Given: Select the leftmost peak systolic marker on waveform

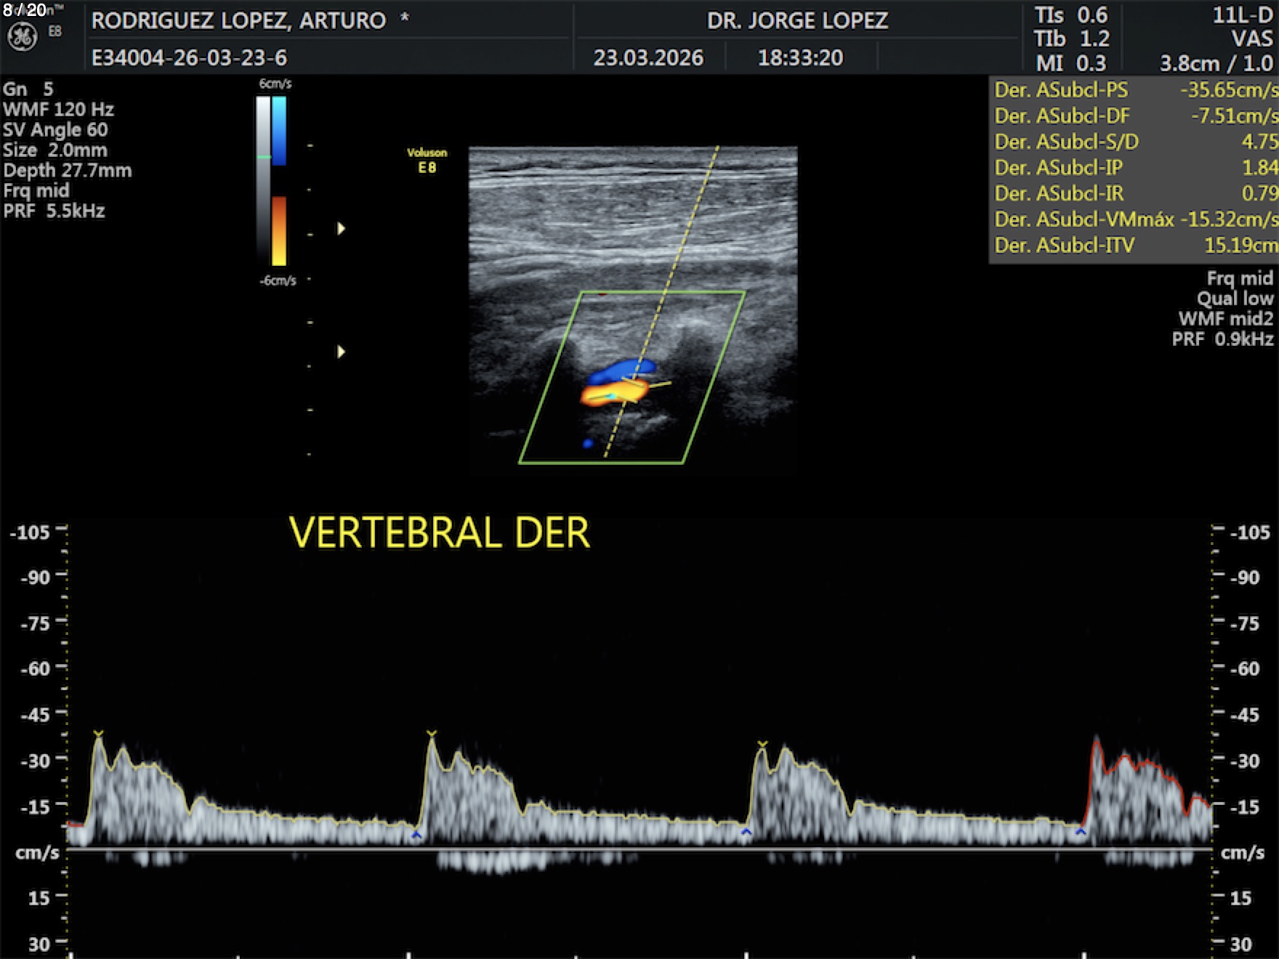Looking at the screenshot, I should 98,735.
